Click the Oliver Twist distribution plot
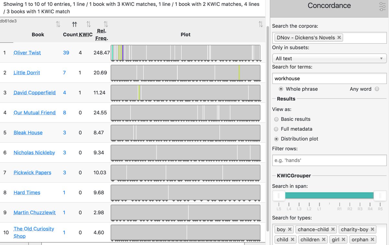Image resolution: width=389 pixels, height=245 pixels. [185, 53]
